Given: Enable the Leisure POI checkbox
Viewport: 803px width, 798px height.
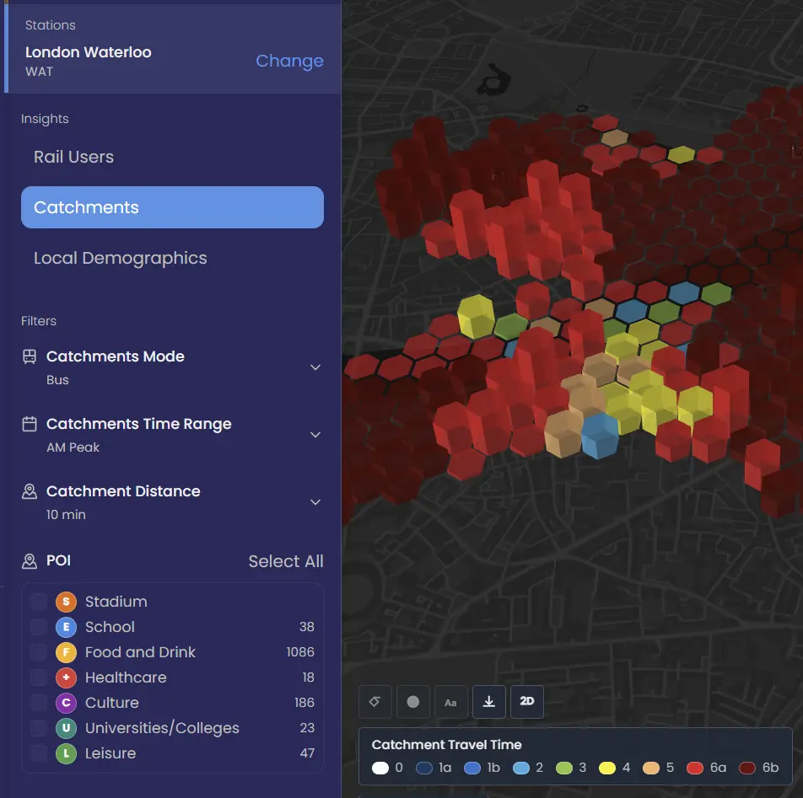Looking at the screenshot, I should click(40, 753).
